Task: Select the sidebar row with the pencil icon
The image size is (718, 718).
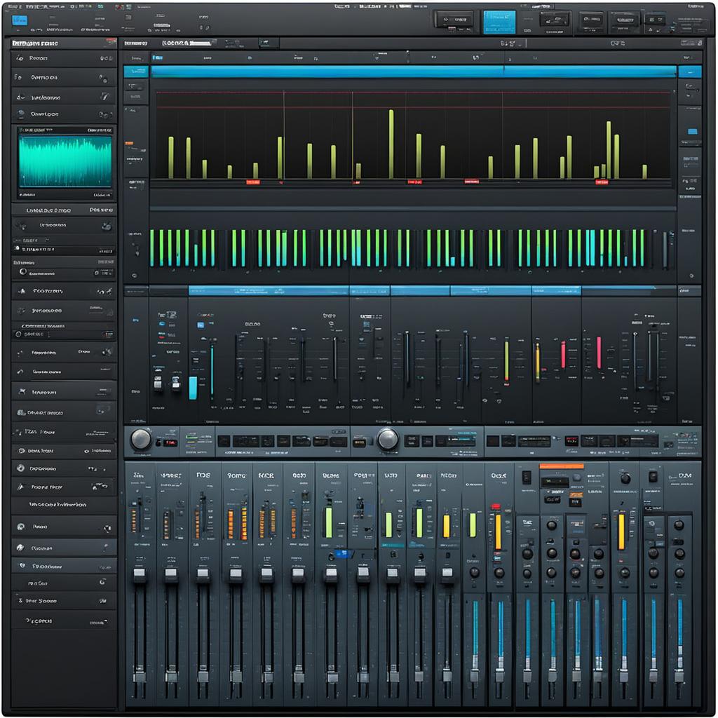Action: 64,487
